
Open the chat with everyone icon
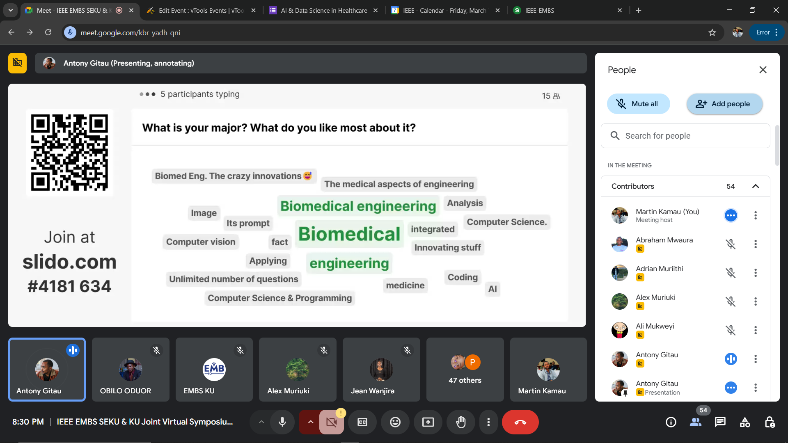pyautogui.click(x=720, y=422)
